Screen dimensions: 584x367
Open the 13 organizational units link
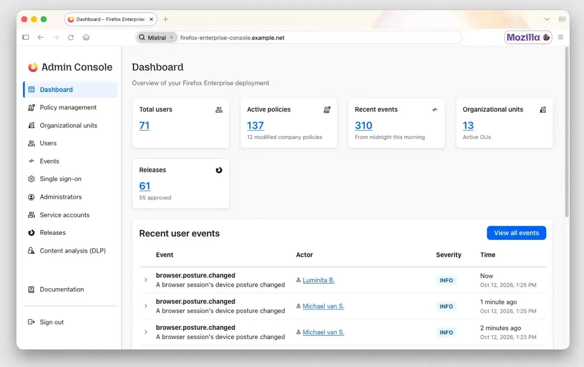(468, 125)
